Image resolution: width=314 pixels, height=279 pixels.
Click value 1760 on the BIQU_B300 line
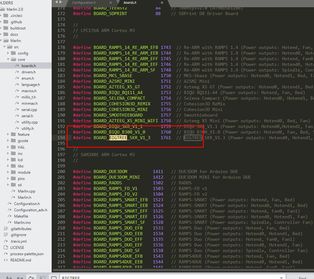click(166, 132)
